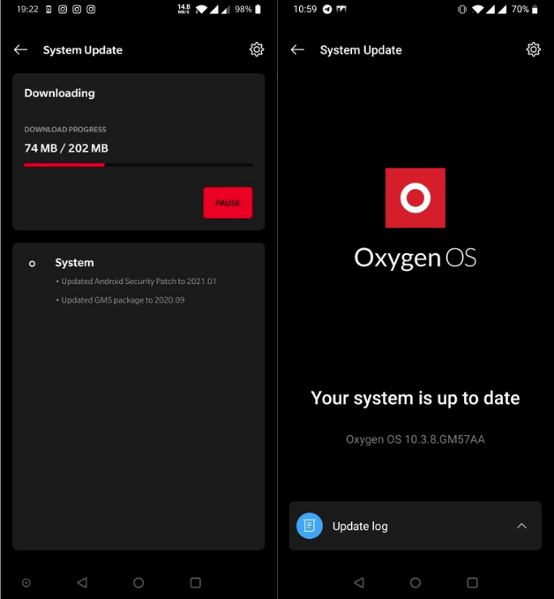Select "Updated GMS package to 2020.09" line

[x=120, y=300]
